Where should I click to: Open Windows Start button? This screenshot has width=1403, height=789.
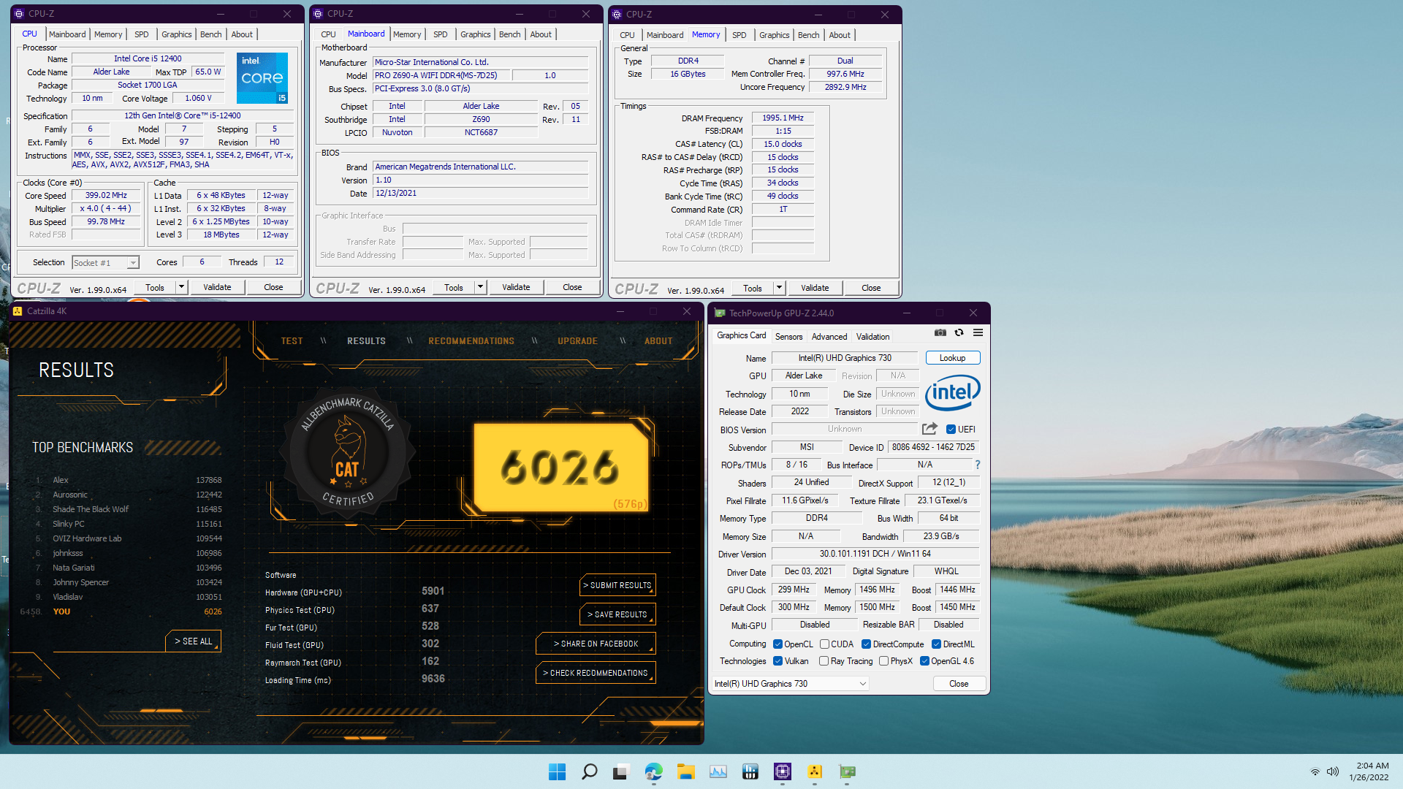tap(557, 771)
